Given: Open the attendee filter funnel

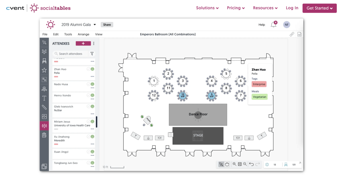Looking at the screenshot, I should click(92, 54).
